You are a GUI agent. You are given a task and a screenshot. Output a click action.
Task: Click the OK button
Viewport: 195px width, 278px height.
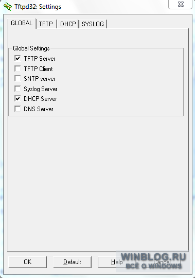[x=28, y=262]
